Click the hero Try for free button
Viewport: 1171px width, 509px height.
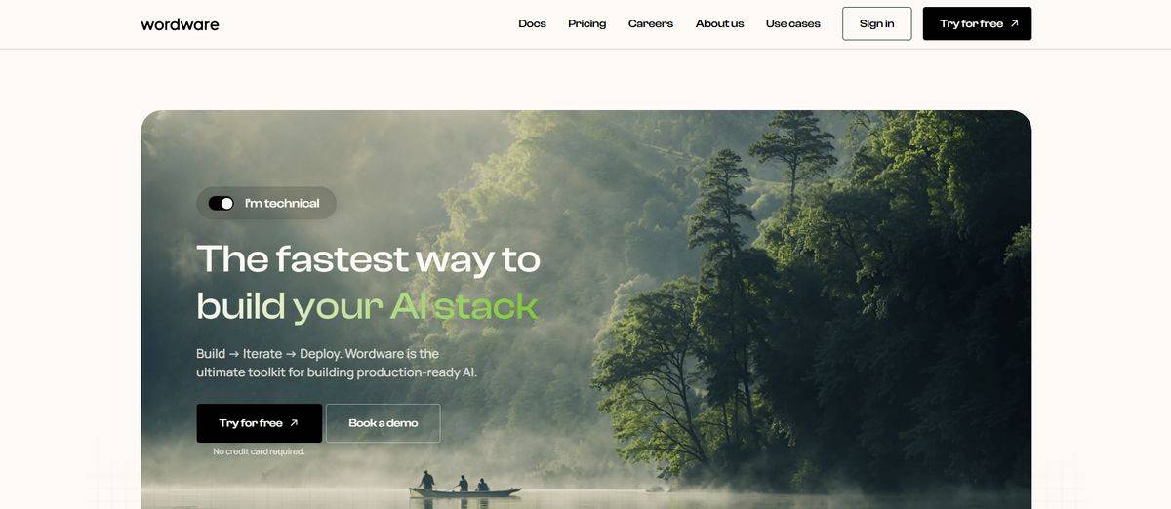(x=259, y=423)
